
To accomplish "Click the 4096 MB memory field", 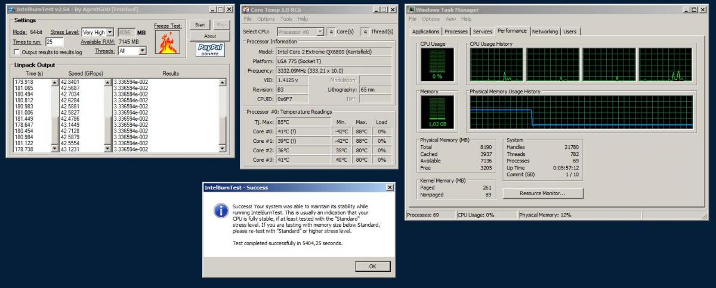I will click(x=125, y=32).
